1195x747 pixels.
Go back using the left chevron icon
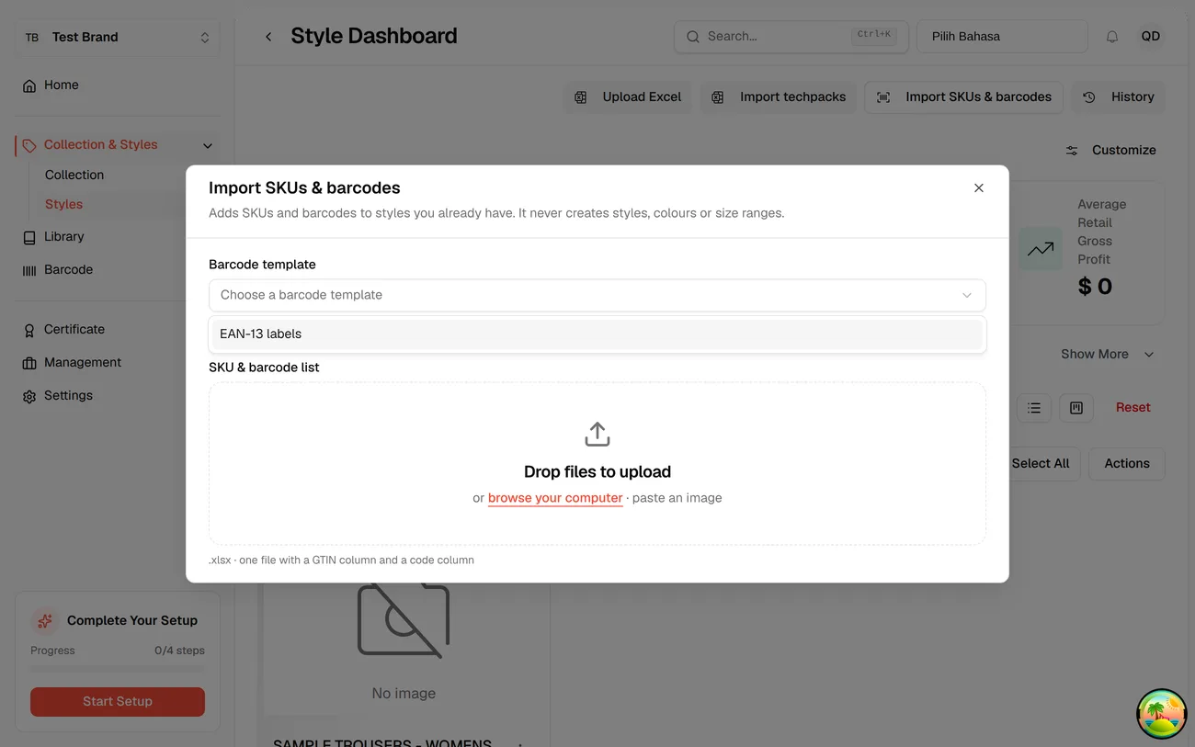point(268,37)
